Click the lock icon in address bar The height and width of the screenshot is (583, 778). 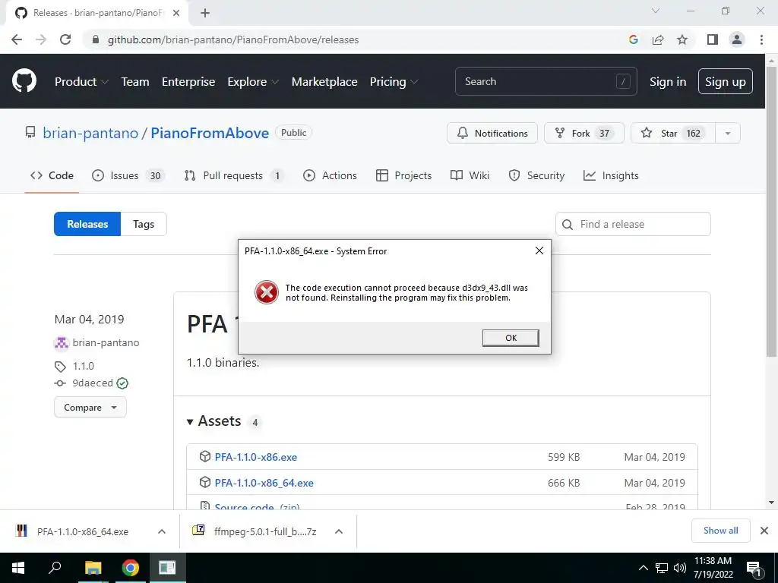pos(96,39)
